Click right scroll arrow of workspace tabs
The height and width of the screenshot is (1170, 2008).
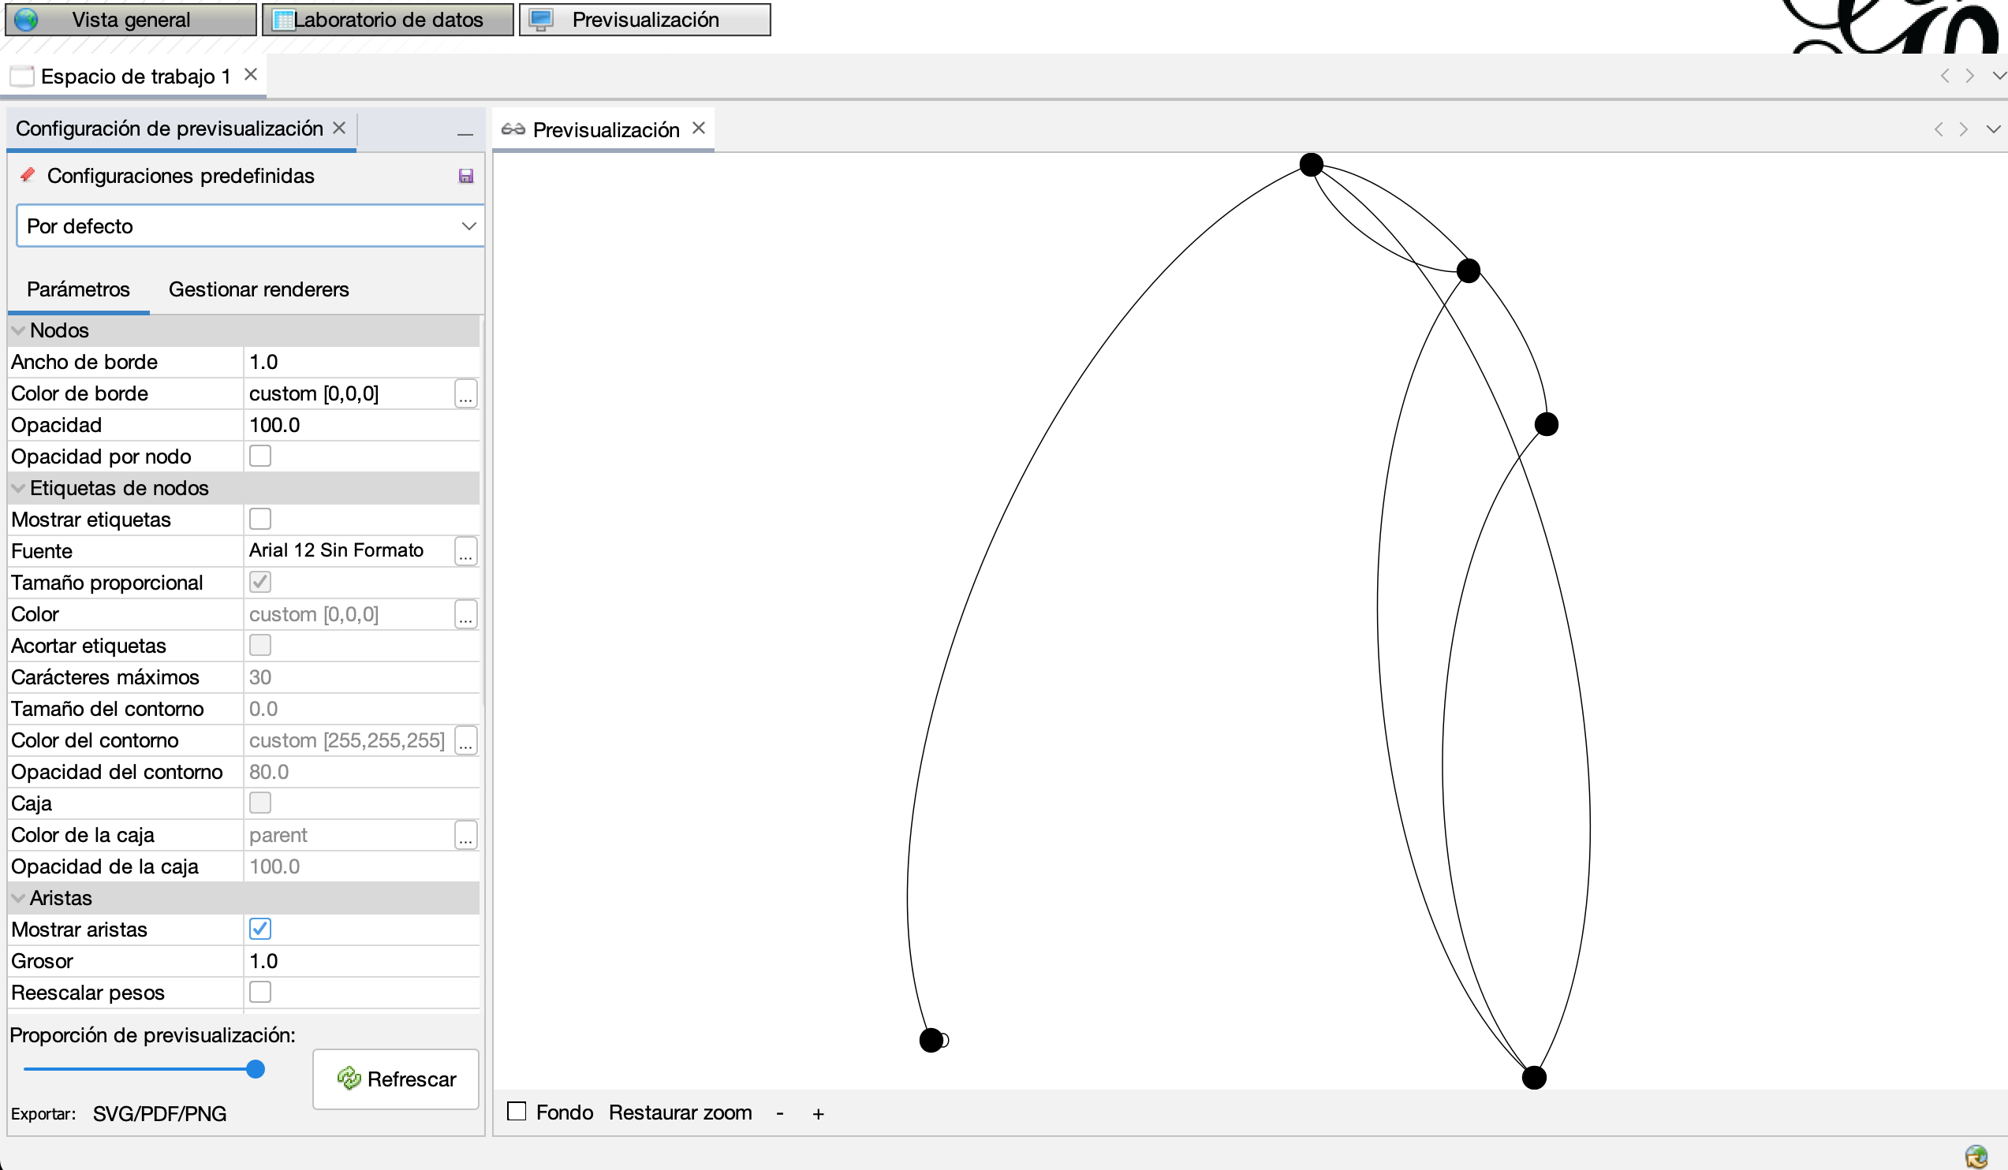tap(1970, 76)
